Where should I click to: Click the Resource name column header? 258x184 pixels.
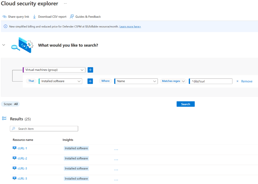click(23, 140)
